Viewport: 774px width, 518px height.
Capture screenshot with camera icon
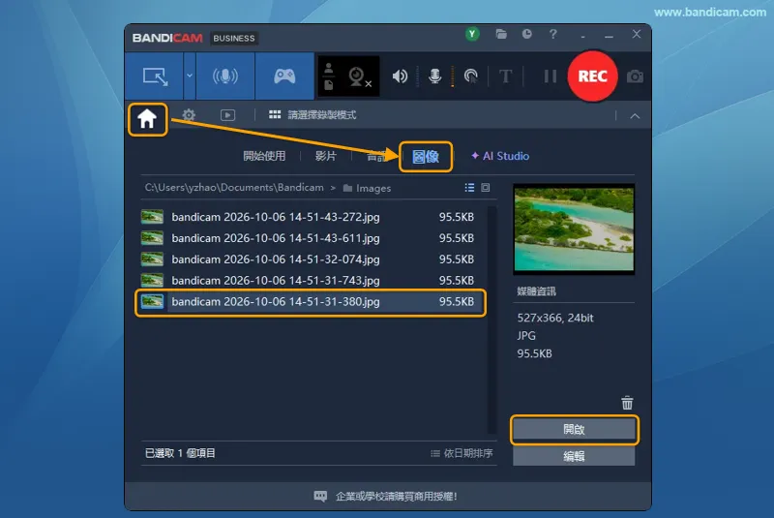[x=635, y=76]
